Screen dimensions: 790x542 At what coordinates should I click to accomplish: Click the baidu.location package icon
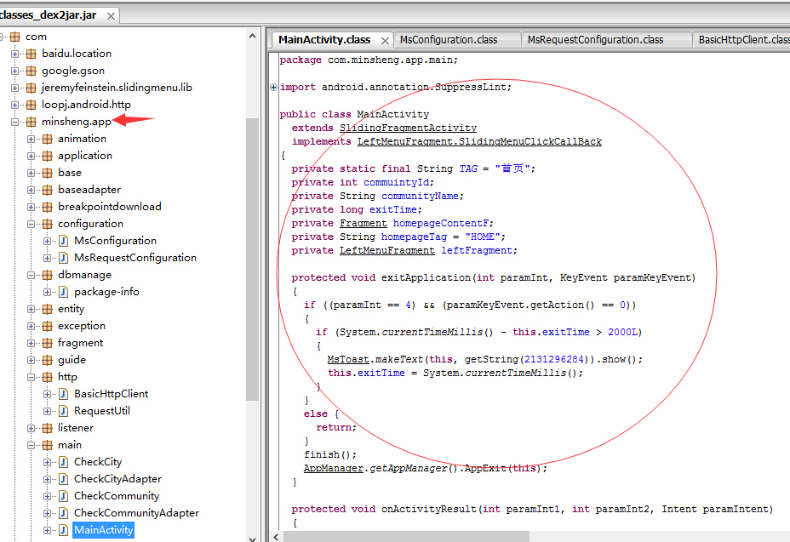coord(31,54)
